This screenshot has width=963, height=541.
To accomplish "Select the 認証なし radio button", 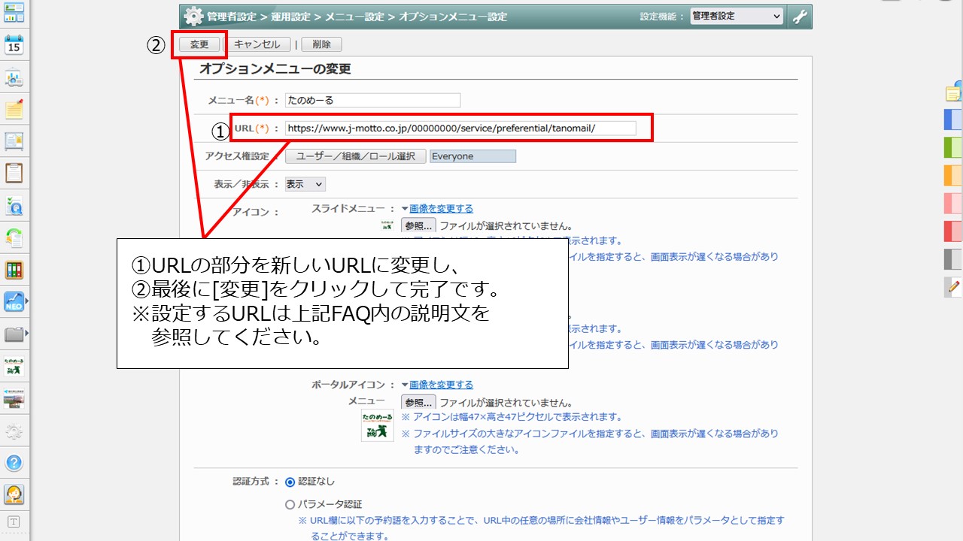I will pyautogui.click(x=290, y=482).
